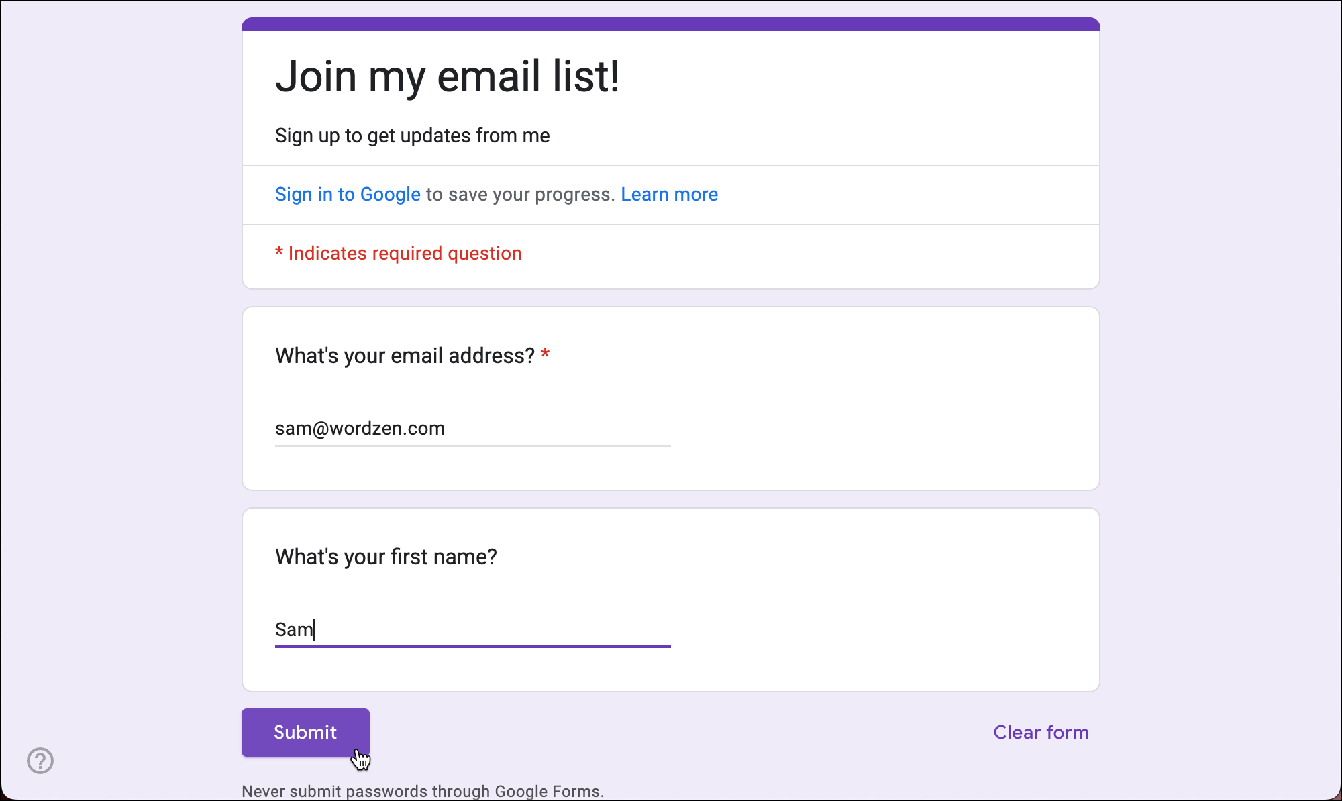Click inside the email address field

[470, 429]
